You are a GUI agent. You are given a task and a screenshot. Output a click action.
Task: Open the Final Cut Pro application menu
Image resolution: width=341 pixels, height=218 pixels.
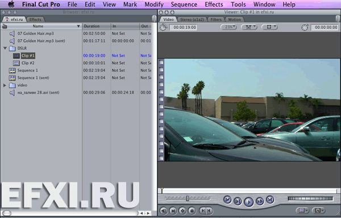(41, 5)
